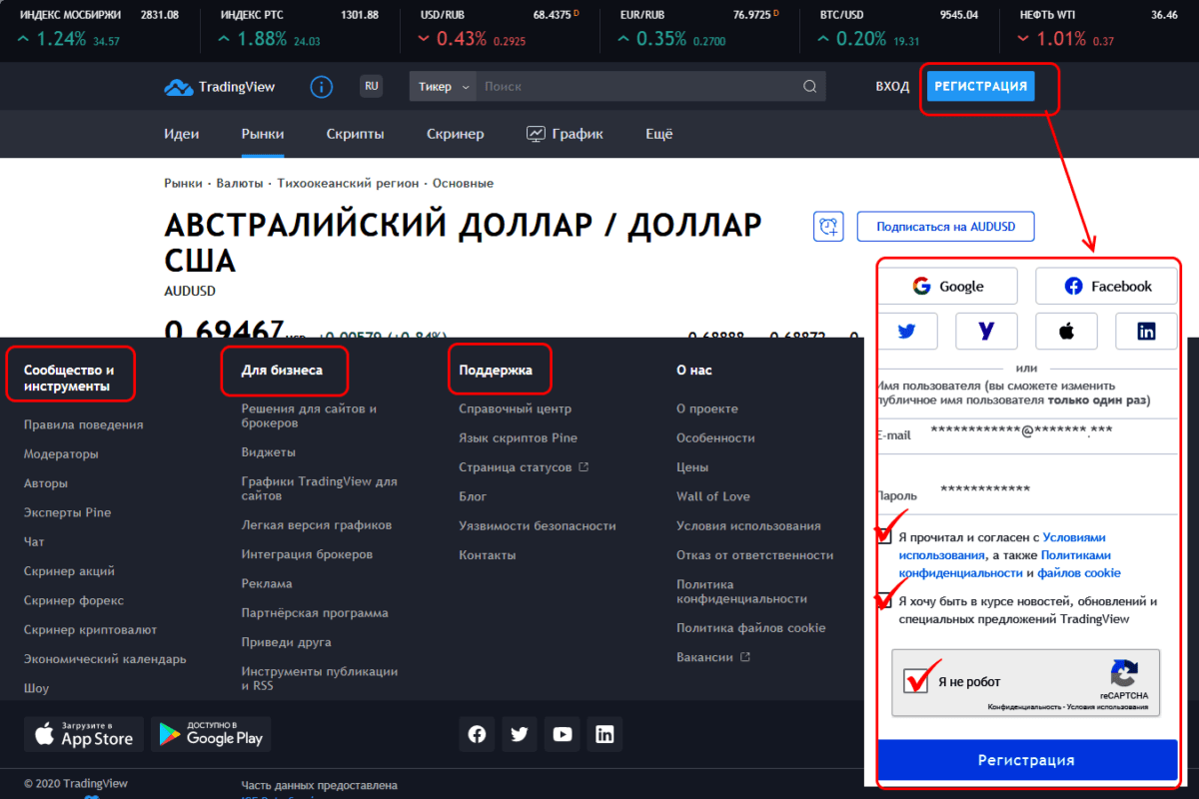The height and width of the screenshot is (799, 1199).
Task: Enable the TradingView news subscription checkbox
Action: coord(884,602)
